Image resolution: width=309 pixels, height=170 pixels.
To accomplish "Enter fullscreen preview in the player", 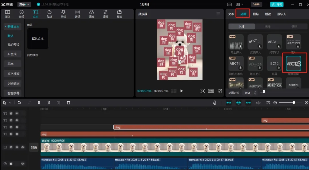I will click(220, 91).
